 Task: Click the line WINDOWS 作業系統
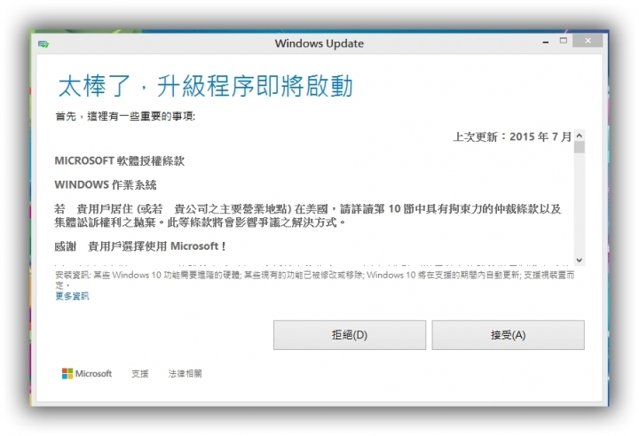(x=105, y=185)
